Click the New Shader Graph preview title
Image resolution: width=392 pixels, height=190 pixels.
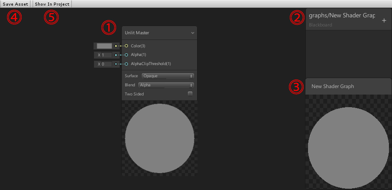332,86
